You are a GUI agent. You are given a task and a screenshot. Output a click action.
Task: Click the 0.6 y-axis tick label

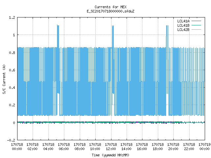point(12,70)
